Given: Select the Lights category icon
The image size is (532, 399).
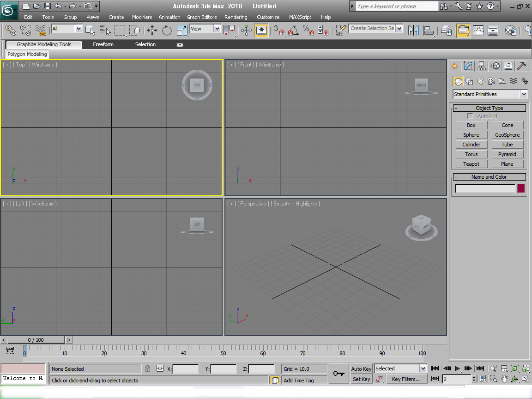Looking at the screenshot, I should 480,81.
